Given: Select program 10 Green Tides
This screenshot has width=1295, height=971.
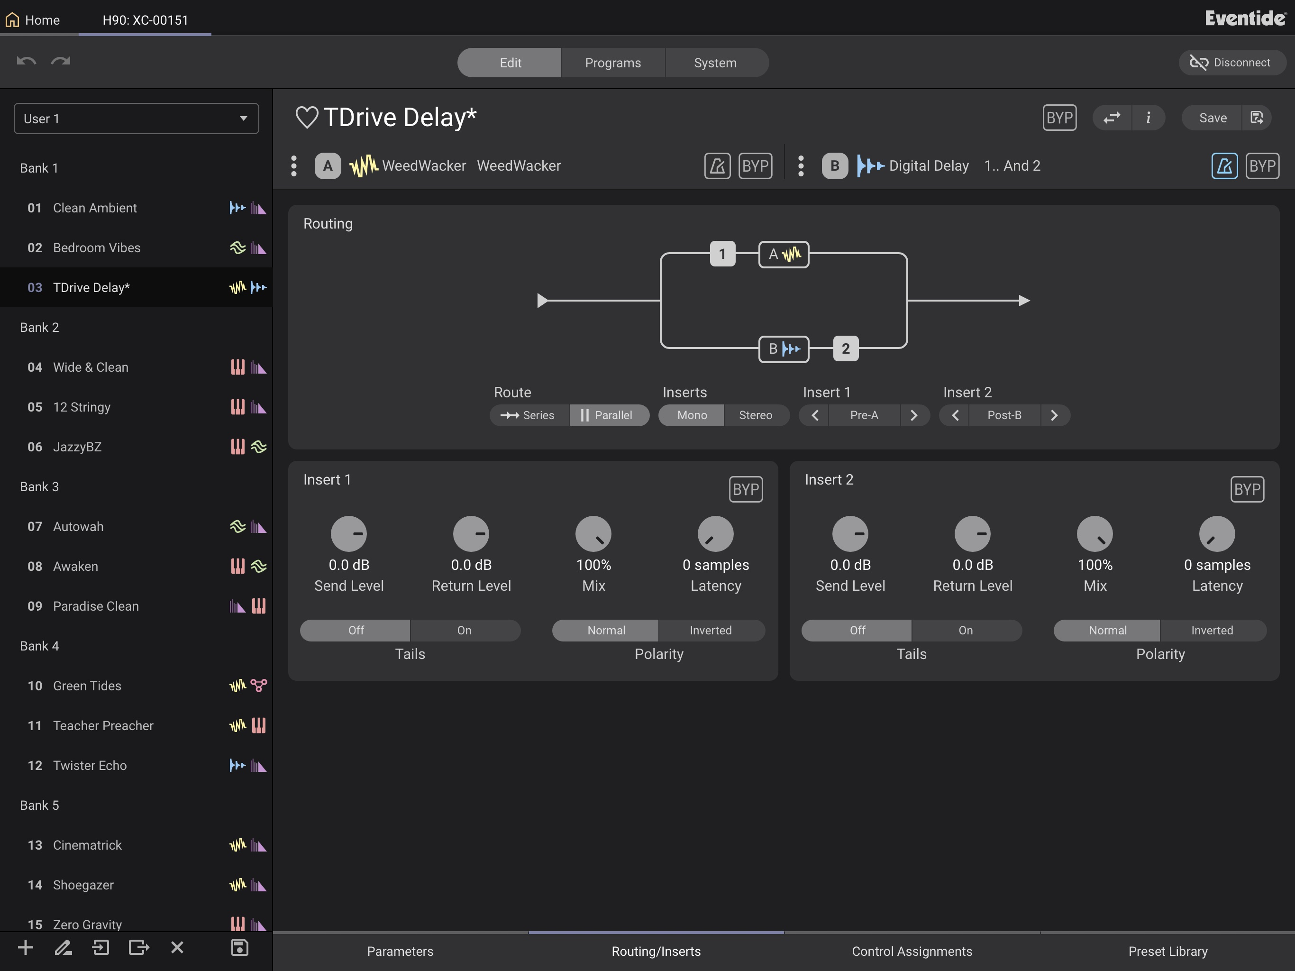Looking at the screenshot, I should (137, 686).
